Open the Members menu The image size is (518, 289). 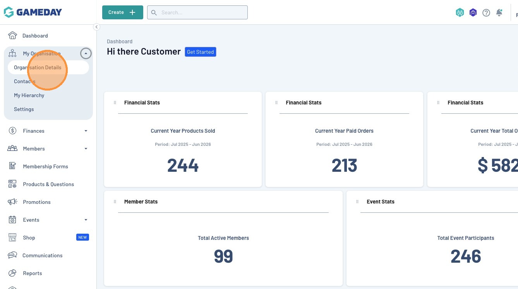coord(34,149)
